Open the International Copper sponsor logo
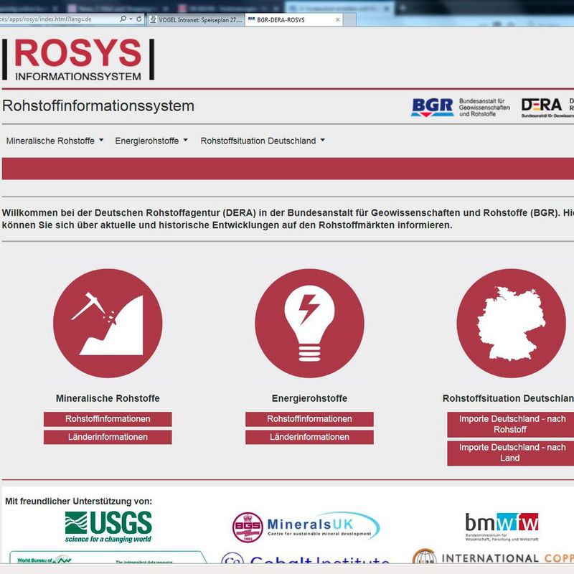574x574 pixels. coord(493,557)
